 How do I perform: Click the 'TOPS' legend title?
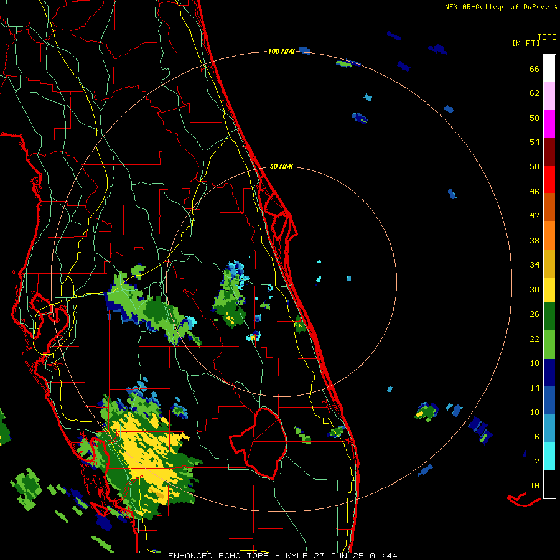click(547, 37)
